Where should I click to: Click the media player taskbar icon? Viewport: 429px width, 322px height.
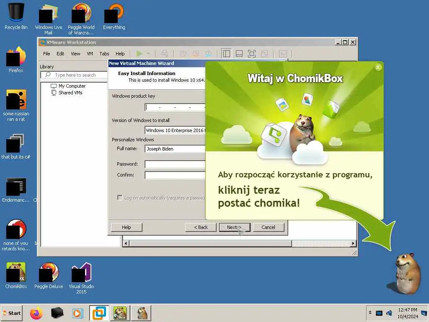pyautogui.click(x=78, y=313)
